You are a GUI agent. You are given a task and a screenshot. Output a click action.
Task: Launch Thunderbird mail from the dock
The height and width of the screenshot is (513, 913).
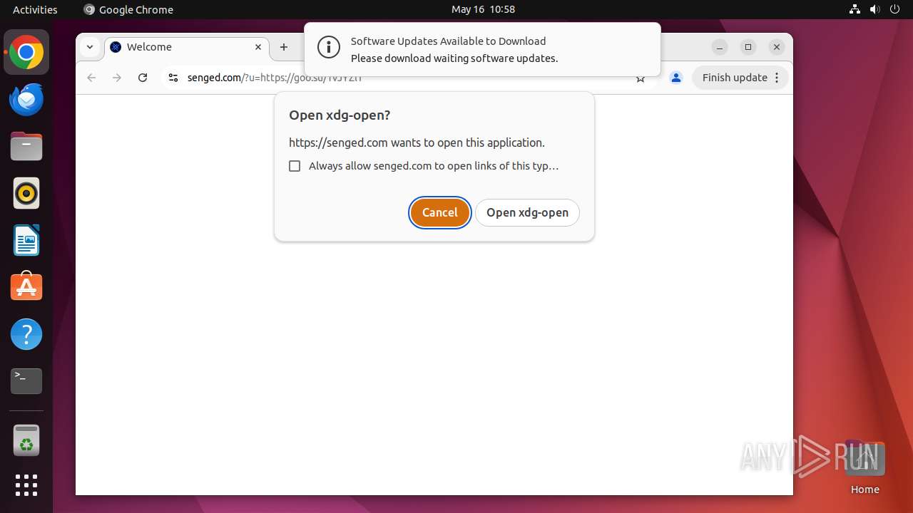[26, 100]
